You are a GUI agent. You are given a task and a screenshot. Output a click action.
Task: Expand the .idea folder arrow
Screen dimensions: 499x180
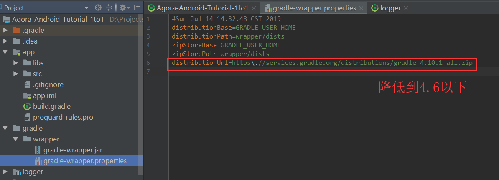coord(5,41)
